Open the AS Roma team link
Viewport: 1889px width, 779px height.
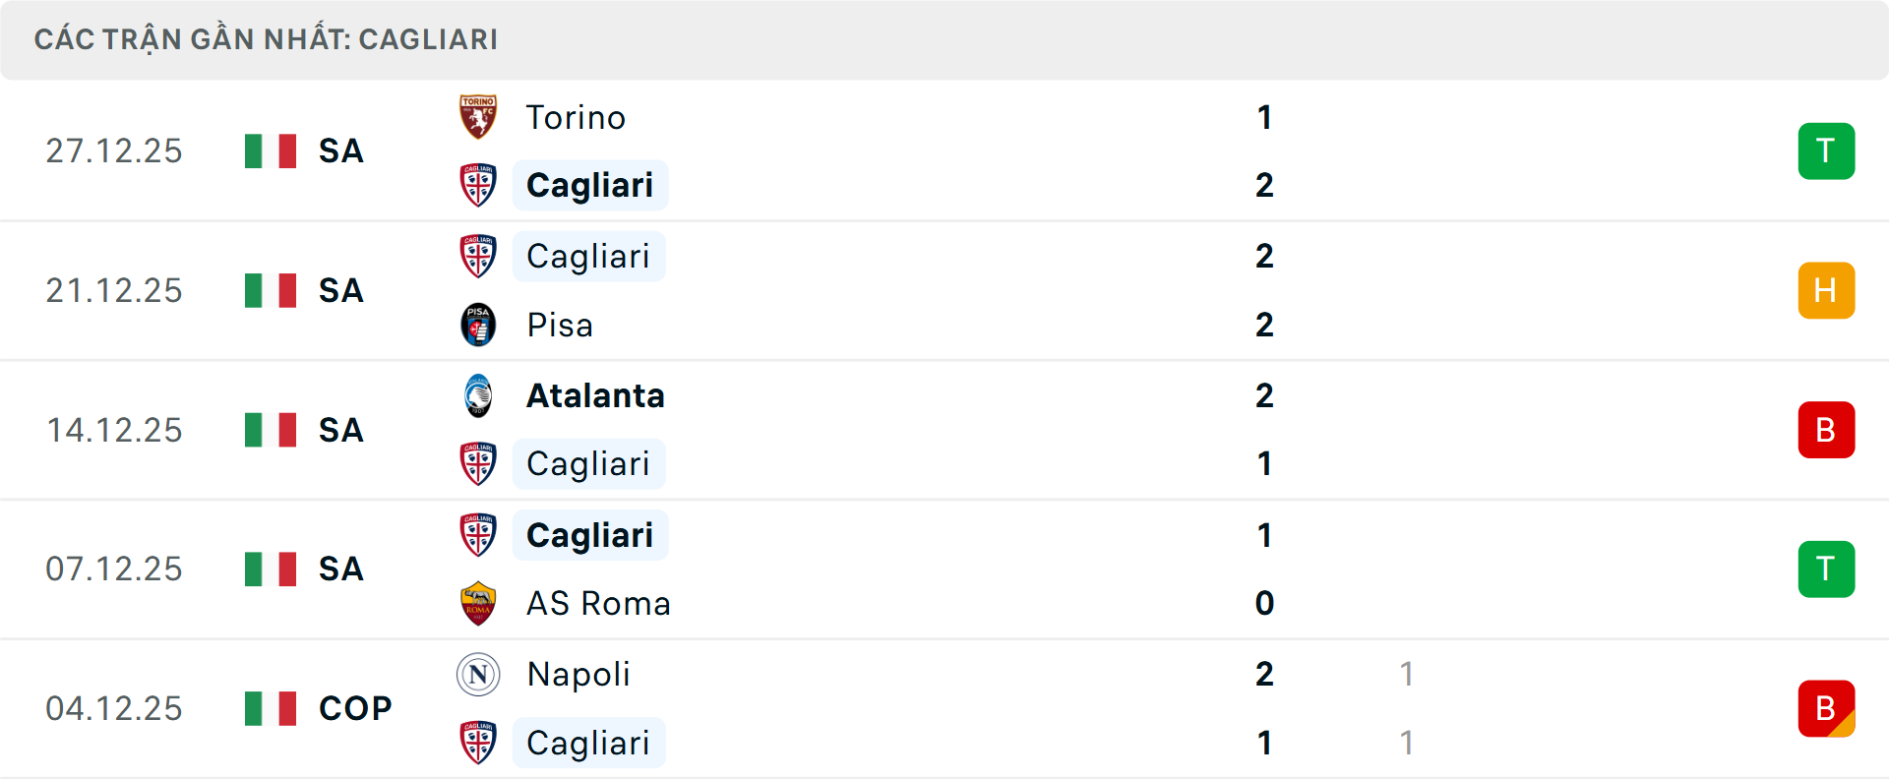[x=598, y=603]
